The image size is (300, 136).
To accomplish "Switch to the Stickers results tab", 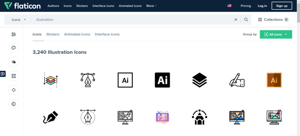I will pyautogui.click(x=53, y=34).
